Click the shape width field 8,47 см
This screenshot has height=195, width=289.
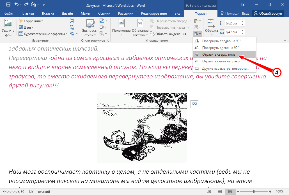(x=233, y=32)
